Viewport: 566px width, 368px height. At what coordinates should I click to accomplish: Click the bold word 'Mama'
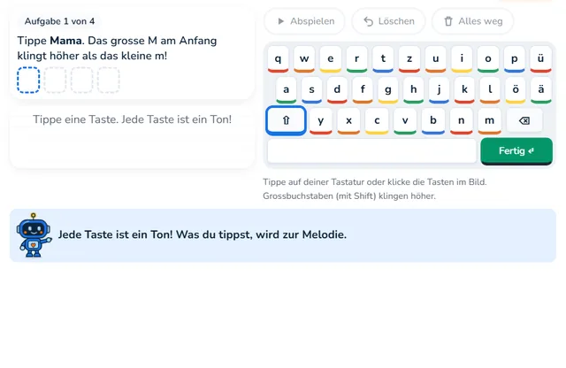pos(65,41)
